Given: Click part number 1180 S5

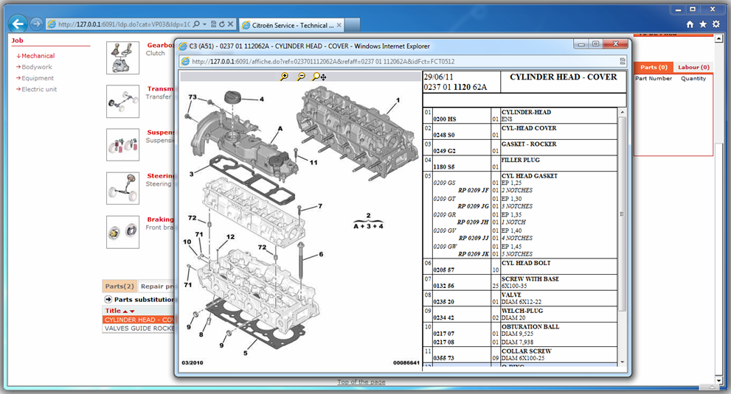Looking at the screenshot, I should point(444,166).
